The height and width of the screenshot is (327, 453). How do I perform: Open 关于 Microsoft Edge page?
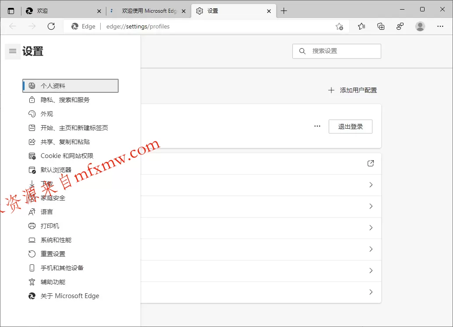click(x=70, y=296)
